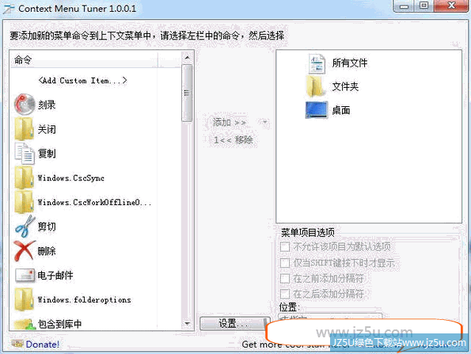Select the 剪切 command text
Screen dimensions: 471x354
(x=47, y=226)
